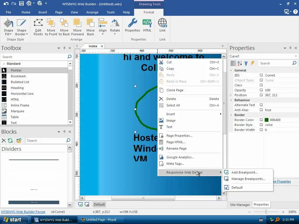Viewport: 299px width, 224px height.
Task: Click the Toolbox search field
Action: coord(34,57)
